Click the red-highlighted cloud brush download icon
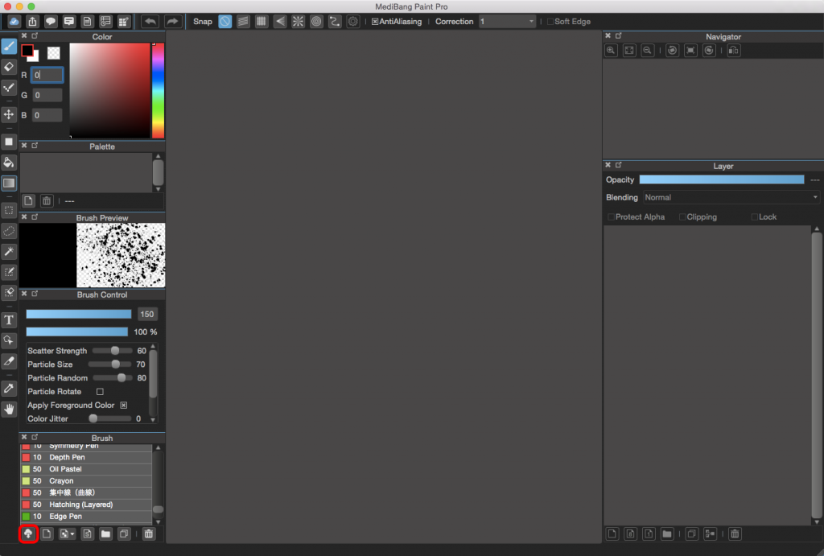Screen dimensions: 824x556 click(x=28, y=533)
